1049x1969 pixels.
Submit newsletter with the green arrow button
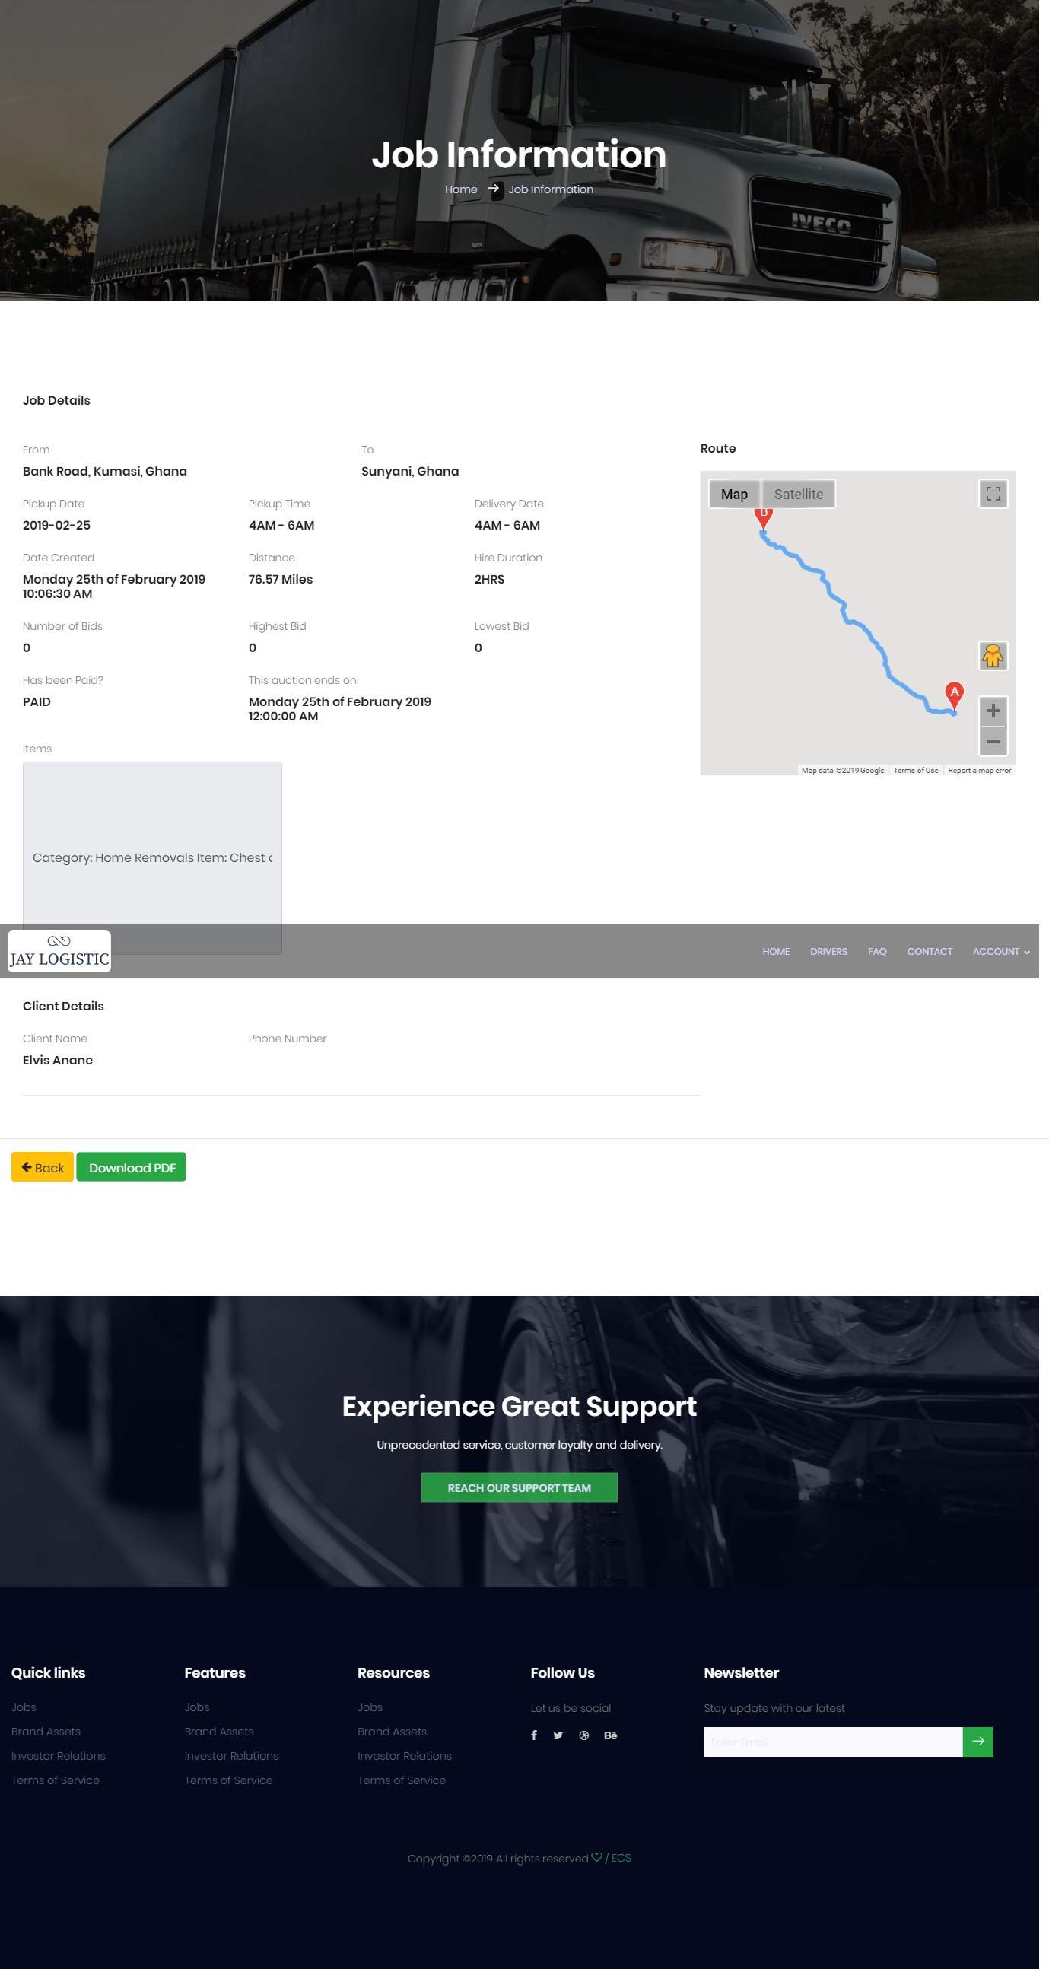click(977, 1742)
